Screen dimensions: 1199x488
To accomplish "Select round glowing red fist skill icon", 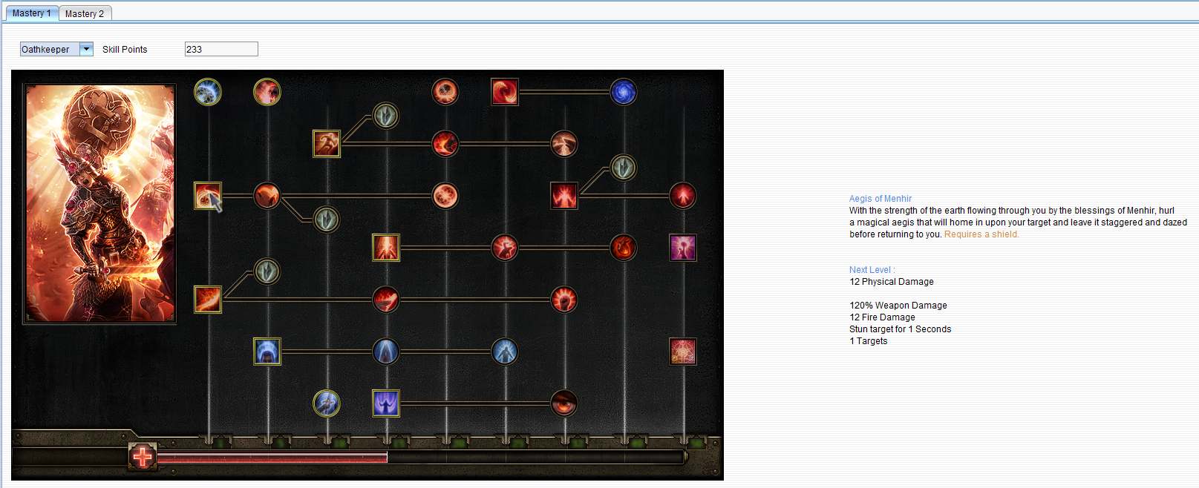I will [x=564, y=300].
